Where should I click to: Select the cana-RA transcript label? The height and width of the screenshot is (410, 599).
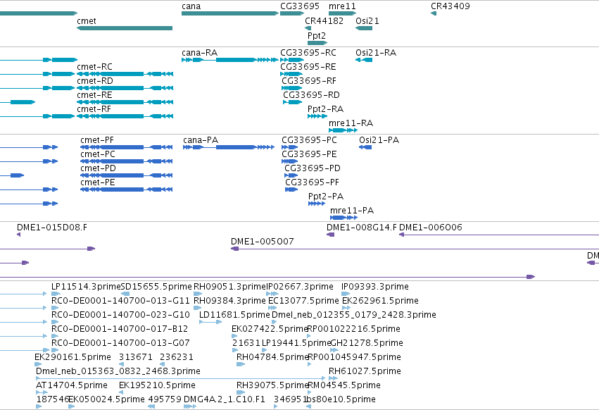[x=199, y=53]
